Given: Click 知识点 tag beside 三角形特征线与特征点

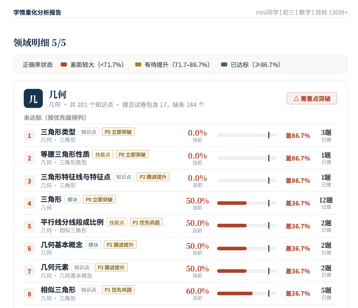Looking at the screenshot, I should point(124,177).
